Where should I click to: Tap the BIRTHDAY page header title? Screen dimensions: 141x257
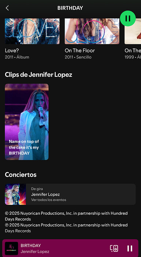pyautogui.click(x=70, y=8)
